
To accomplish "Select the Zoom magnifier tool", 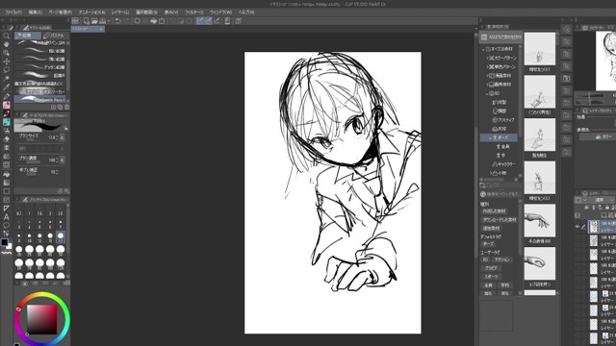I will point(7,36).
